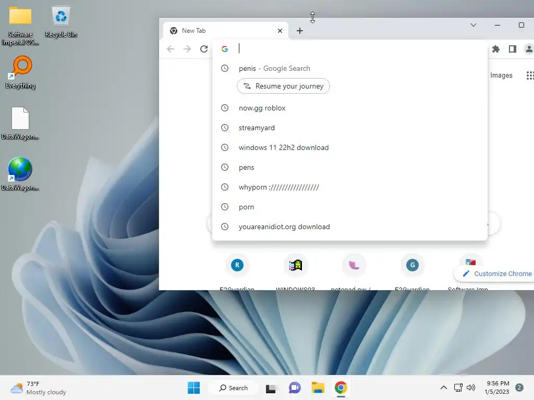Click the Chrome taskbar icon
The image size is (534, 400).
tap(341, 387)
